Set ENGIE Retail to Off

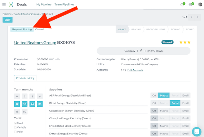[x=154, y=126]
